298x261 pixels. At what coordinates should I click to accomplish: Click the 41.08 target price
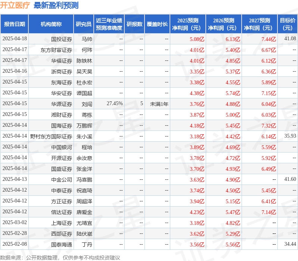click(x=290, y=38)
